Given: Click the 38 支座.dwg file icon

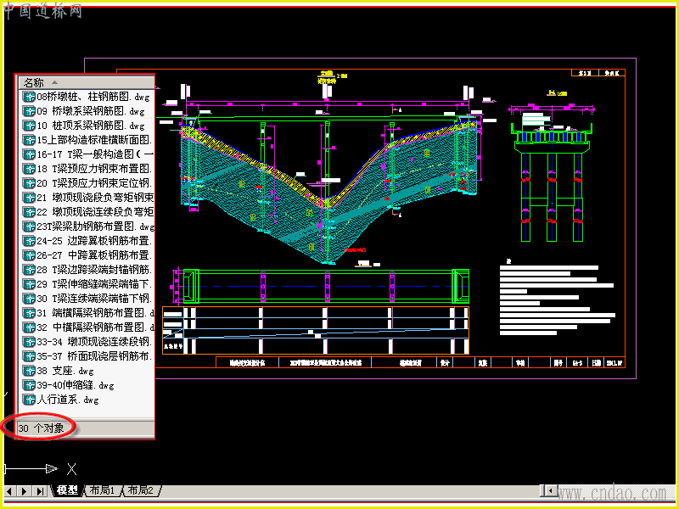Looking at the screenshot, I should [29, 371].
